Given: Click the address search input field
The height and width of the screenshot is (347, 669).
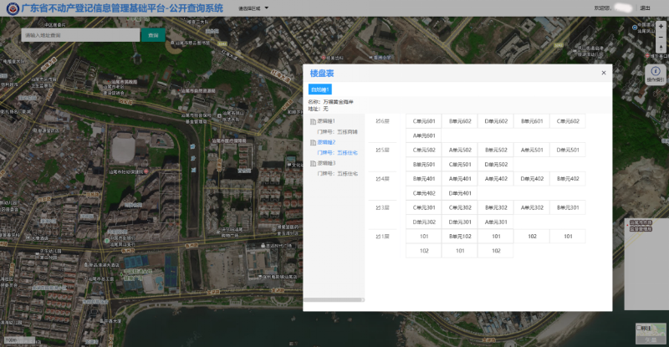Looking at the screenshot, I should pos(79,35).
